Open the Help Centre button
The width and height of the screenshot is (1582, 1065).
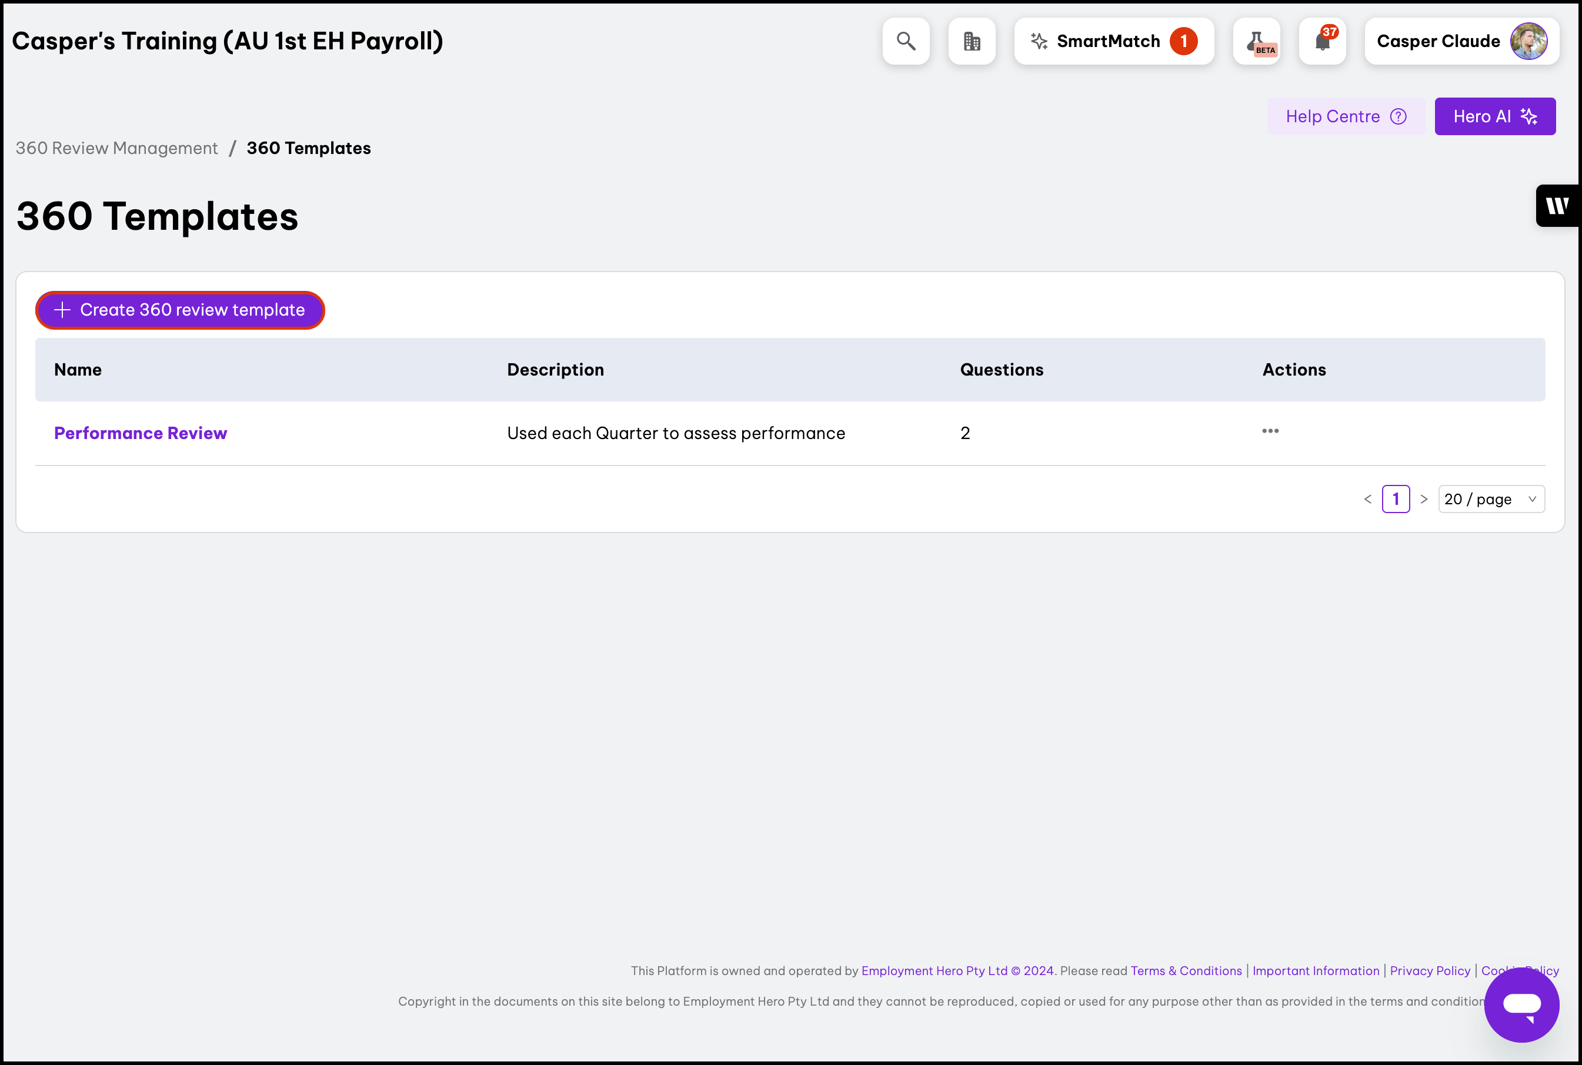[x=1346, y=117]
